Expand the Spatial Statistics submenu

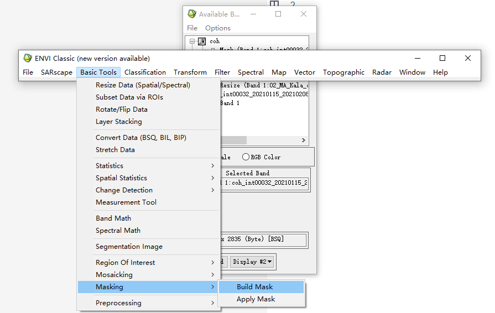pos(149,178)
